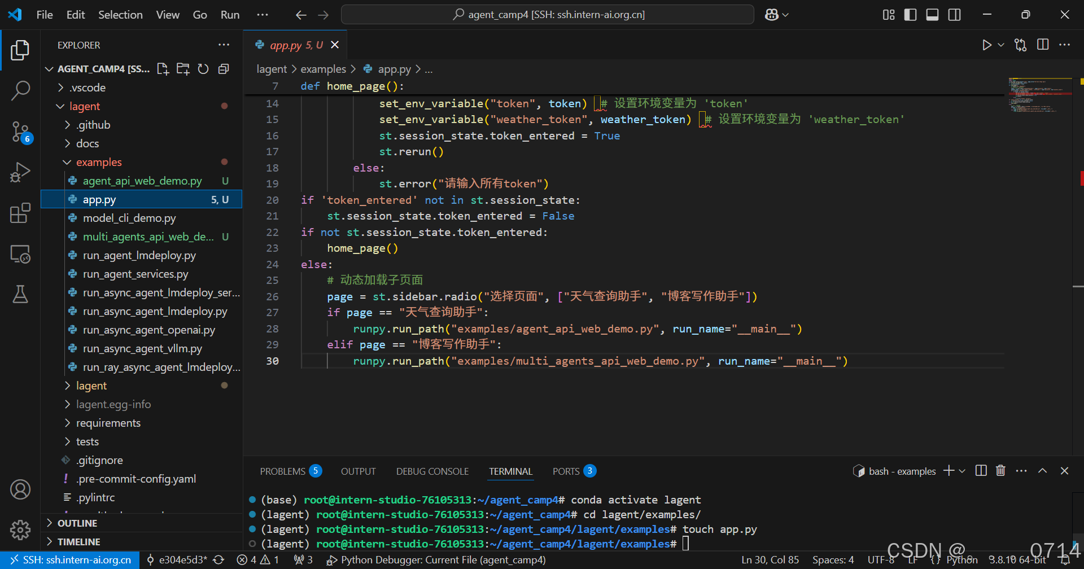This screenshot has width=1084, height=569.
Task: Click the examples breadcrumb segment
Action: 323,69
